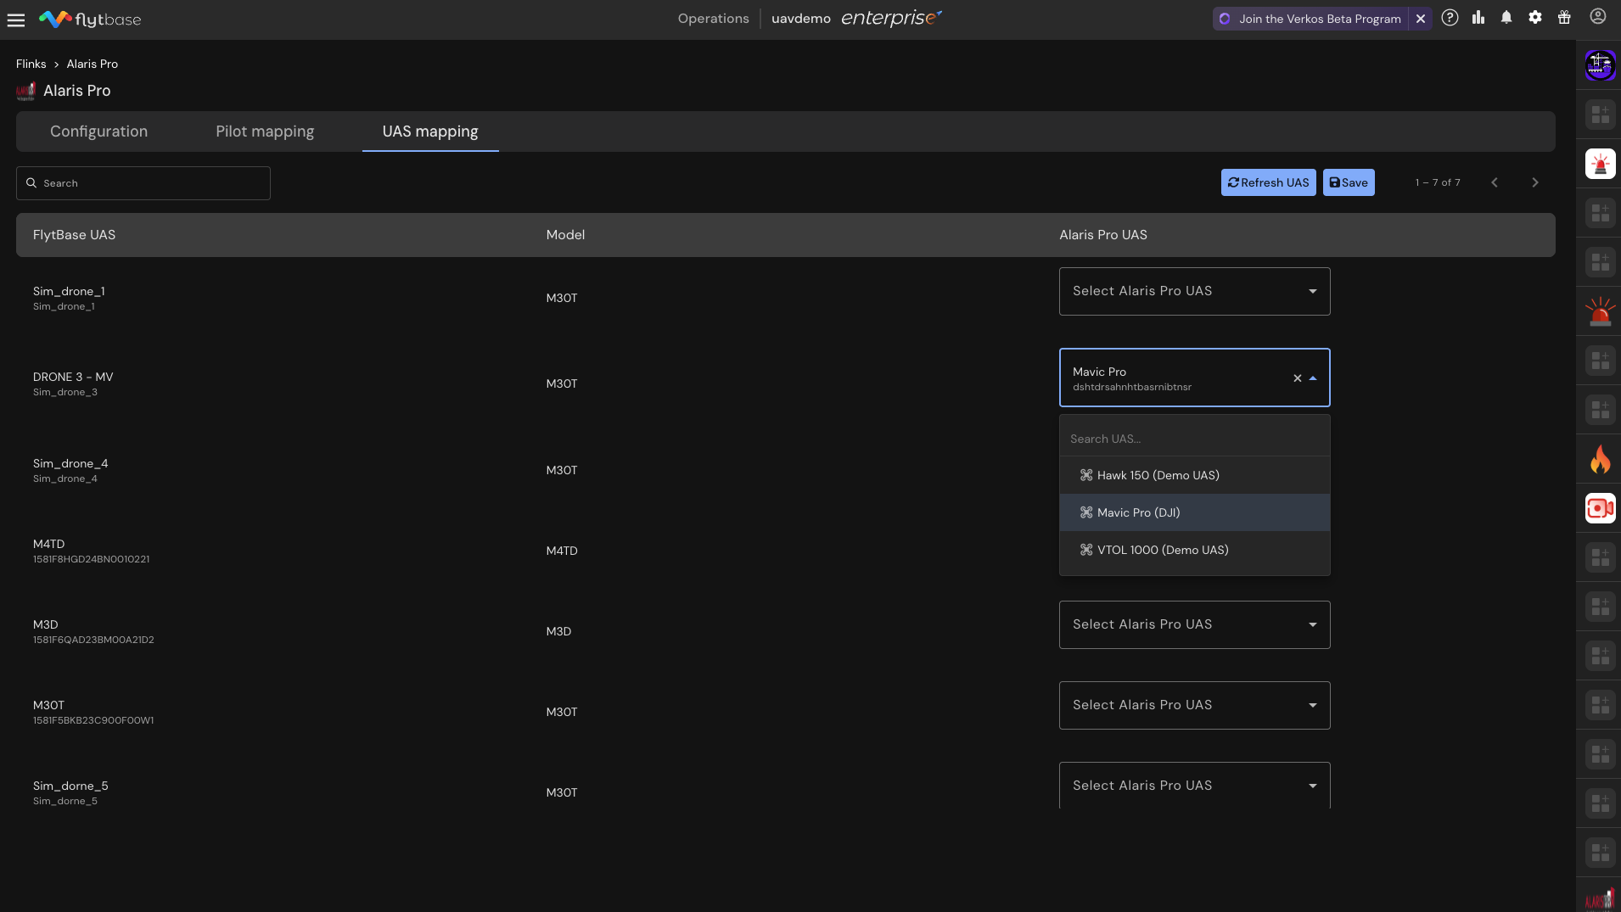Choose VTOL 1000 (Demo UAS) from list
The image size is (1621, 912).
click(1162, 550)
